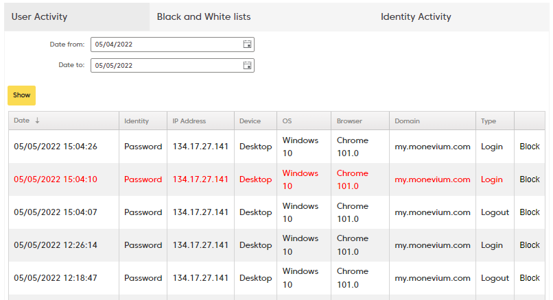Image resolution: width=553 pixels, height=300 pixels.
Task: Sort by Identity column header
Action: pos(143,121)
